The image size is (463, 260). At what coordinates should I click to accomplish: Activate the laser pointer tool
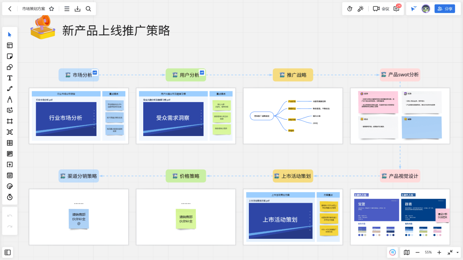click(360, 9)
